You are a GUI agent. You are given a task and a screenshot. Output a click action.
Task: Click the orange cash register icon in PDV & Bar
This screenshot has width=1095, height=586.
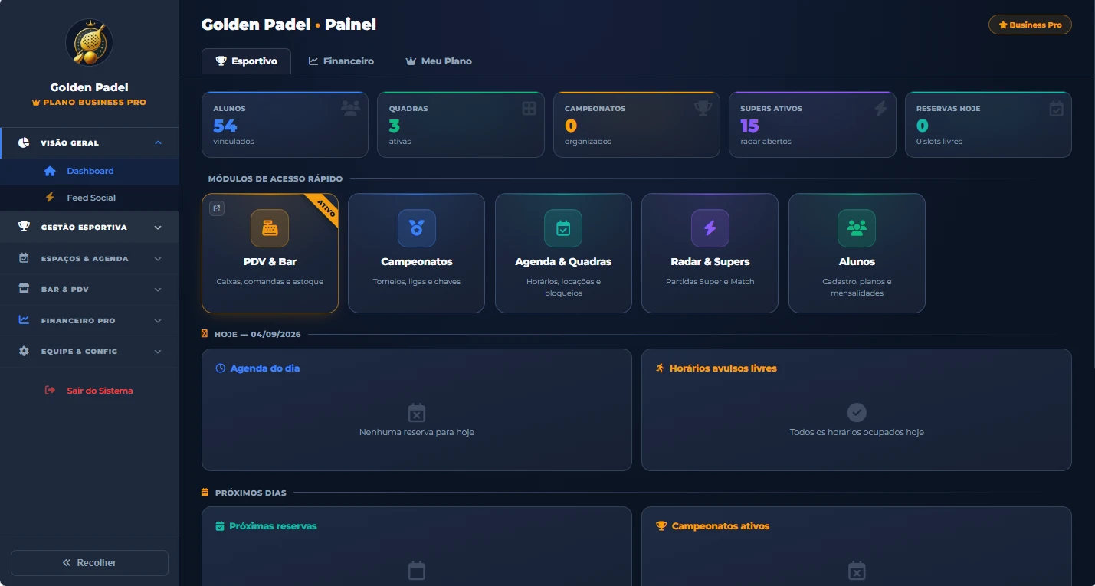click(x=270, y=228)
